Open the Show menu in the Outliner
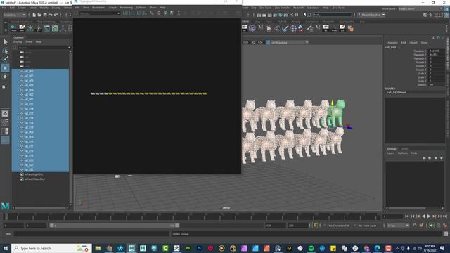450x253 pixels. tap(29, 42)
